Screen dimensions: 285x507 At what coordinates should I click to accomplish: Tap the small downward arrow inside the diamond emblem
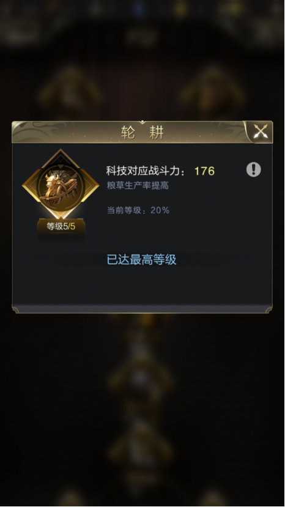point(61,166)
